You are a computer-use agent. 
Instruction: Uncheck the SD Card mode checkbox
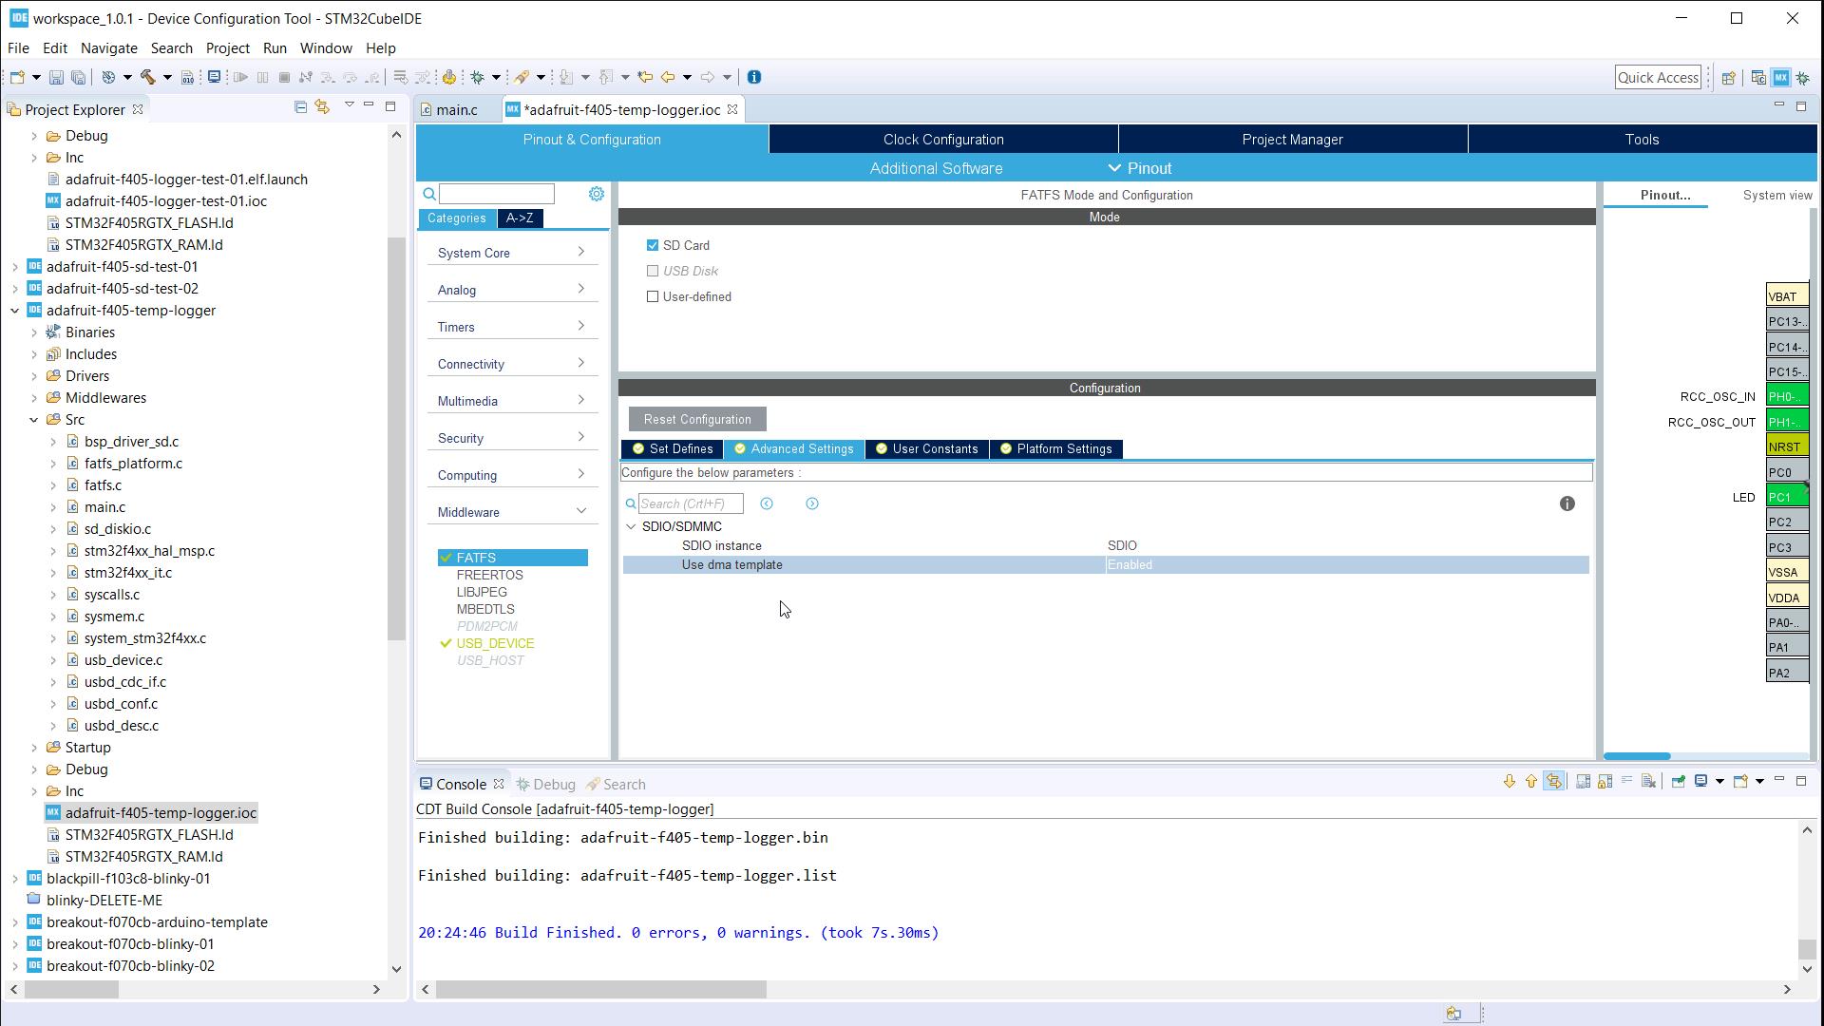(653, 245)
